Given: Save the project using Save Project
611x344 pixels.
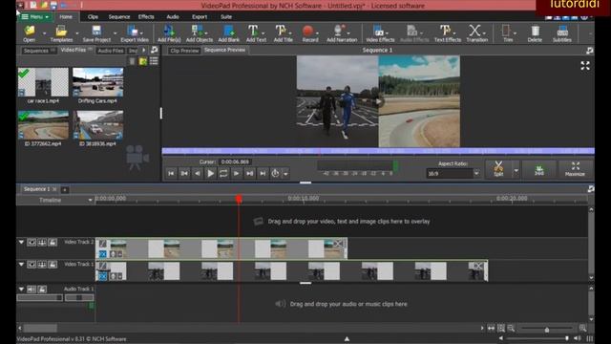Looking at the screenshot, I should pos(96,33).
